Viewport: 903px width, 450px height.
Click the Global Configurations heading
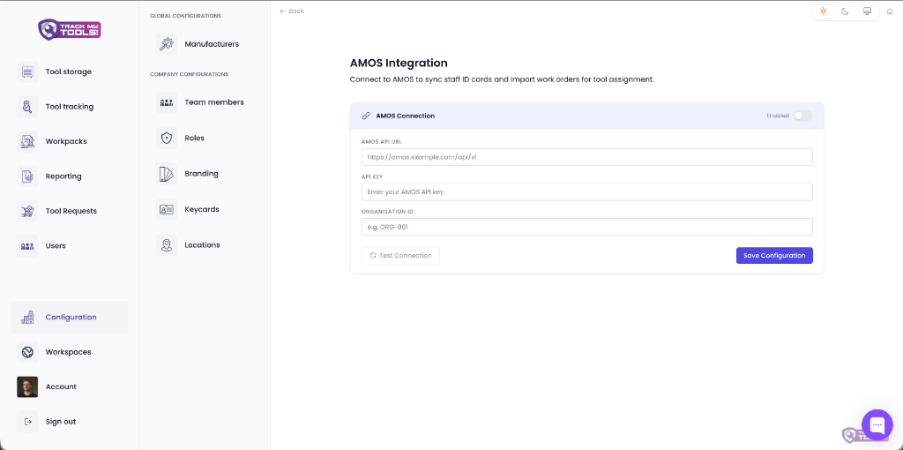coord(185,16)
